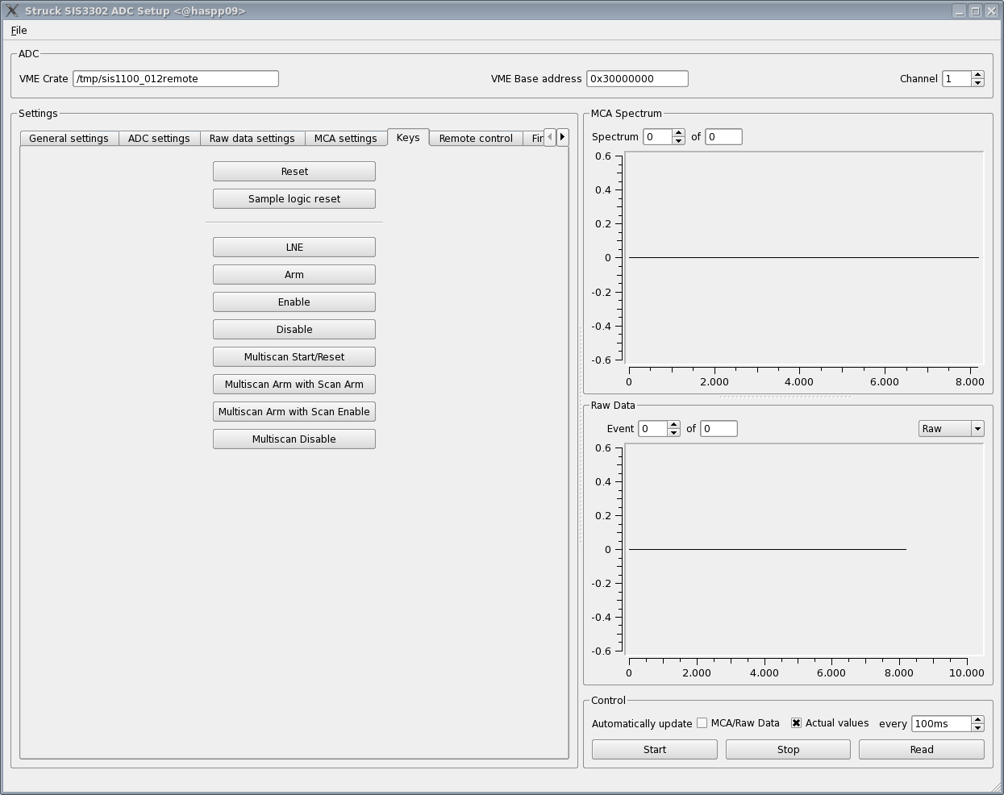This screenshot has height=795, width=1004.
Task: Click the LNE button
Action: click(x=294, y=247)
